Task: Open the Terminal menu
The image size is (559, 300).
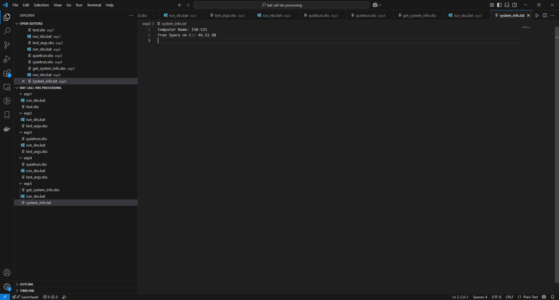Action: [94, 5]
